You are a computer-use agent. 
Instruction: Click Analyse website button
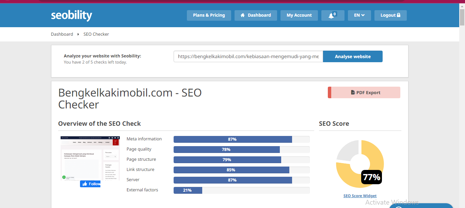click(x=353, y=56)
